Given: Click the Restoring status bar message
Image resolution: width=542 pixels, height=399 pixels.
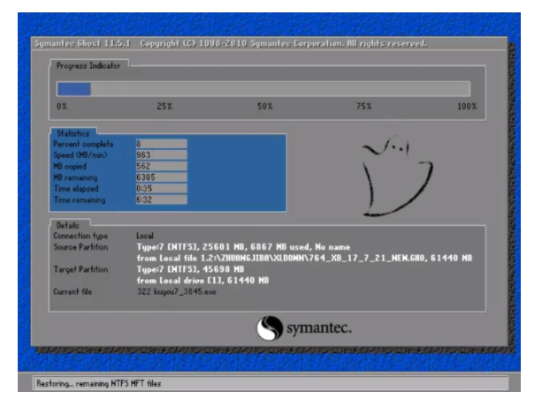Looking at the screenshot, I should (x=99, y=383).
